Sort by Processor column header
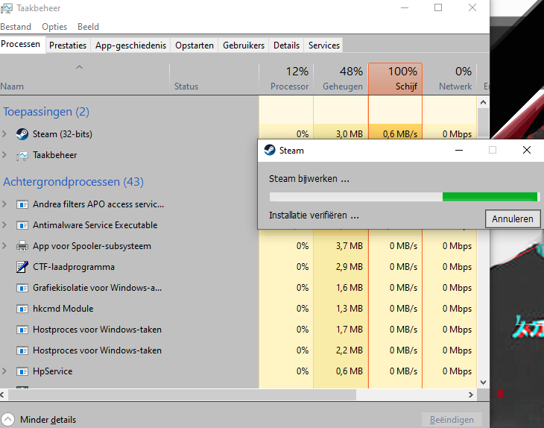Screen dimensions: 544x428 [286, 79]
